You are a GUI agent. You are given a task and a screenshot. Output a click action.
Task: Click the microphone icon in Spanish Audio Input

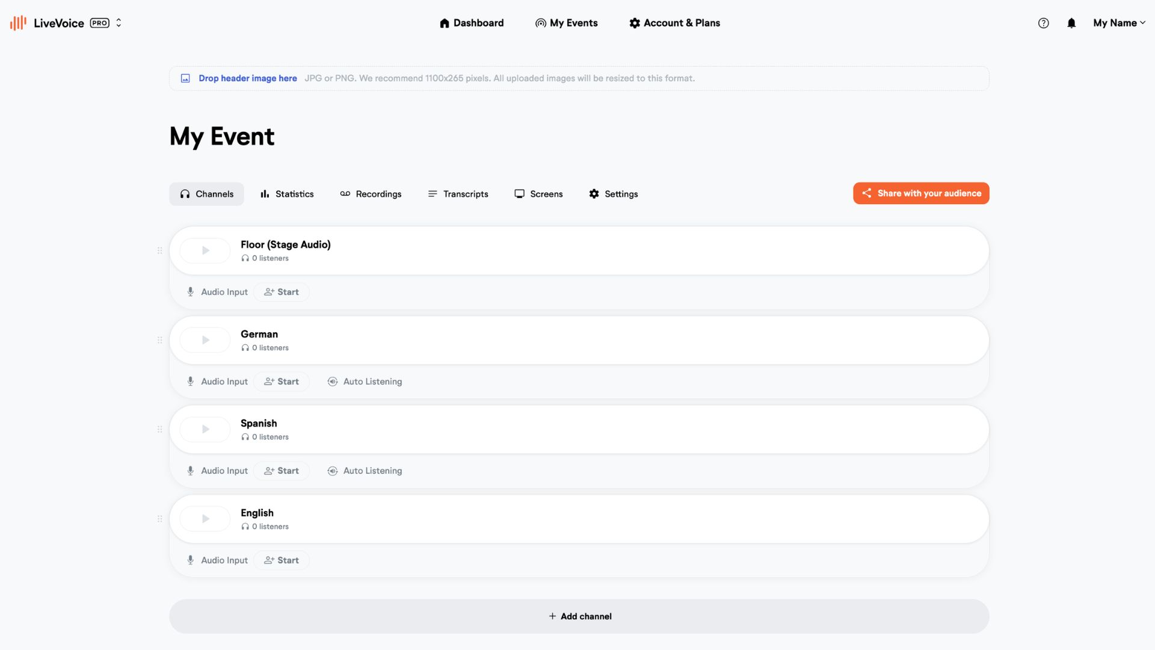click(x=190, y=471)
